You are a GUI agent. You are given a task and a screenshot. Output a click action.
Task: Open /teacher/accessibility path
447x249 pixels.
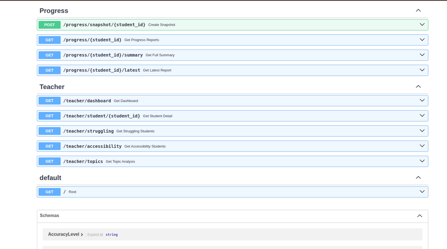click(92, 146)
